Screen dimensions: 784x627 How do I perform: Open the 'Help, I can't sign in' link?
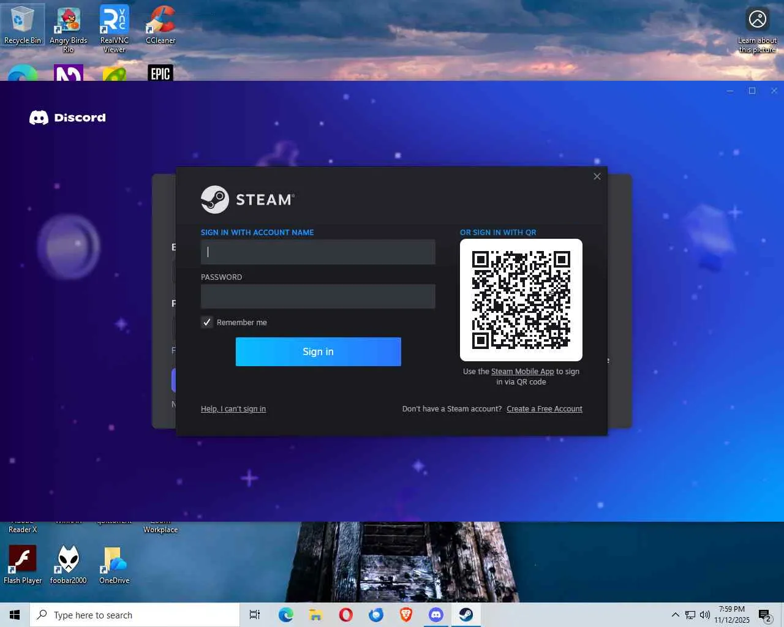coord(233,409)
